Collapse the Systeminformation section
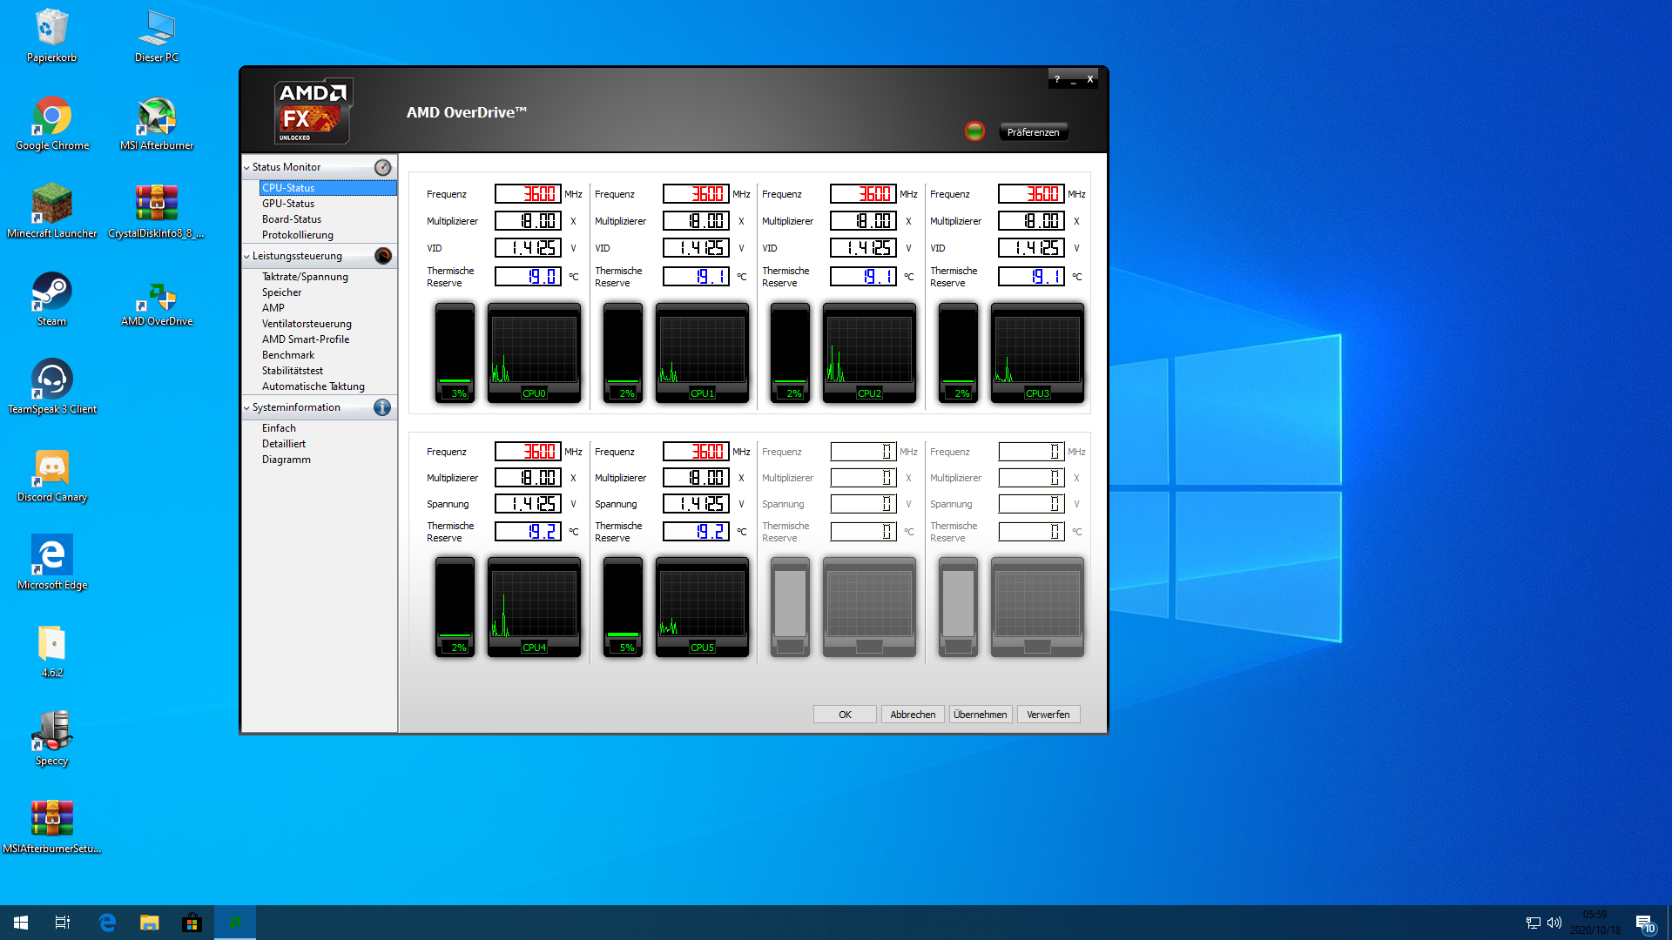 click(x=247, y=407)
